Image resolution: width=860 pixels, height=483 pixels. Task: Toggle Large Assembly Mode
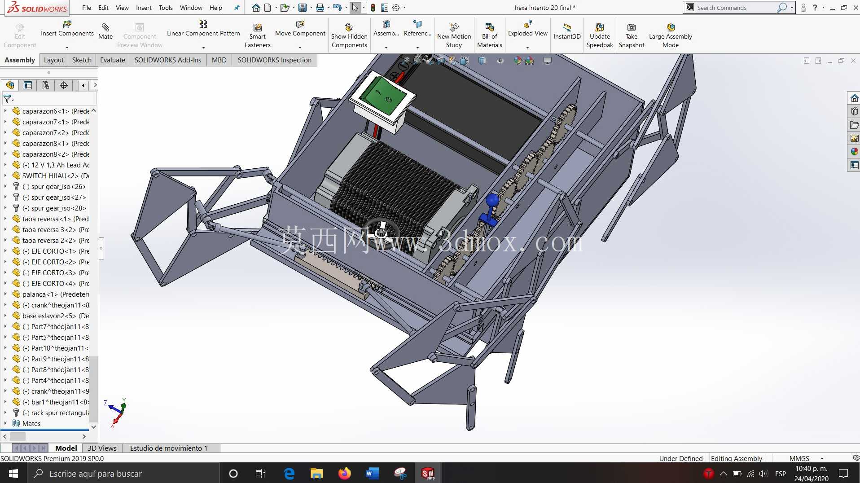pyautogui.click(x=671, y=35)
